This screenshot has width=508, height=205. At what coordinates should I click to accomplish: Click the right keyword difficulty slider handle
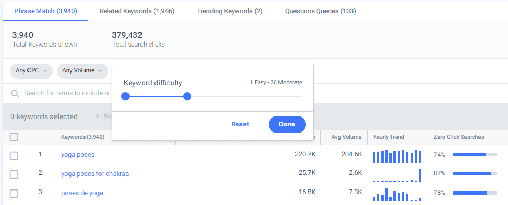(x=187, y=96)
